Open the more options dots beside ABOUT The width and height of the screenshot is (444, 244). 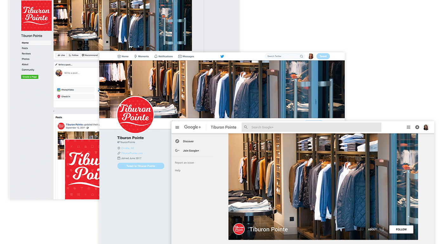click(x=383, y=229)
